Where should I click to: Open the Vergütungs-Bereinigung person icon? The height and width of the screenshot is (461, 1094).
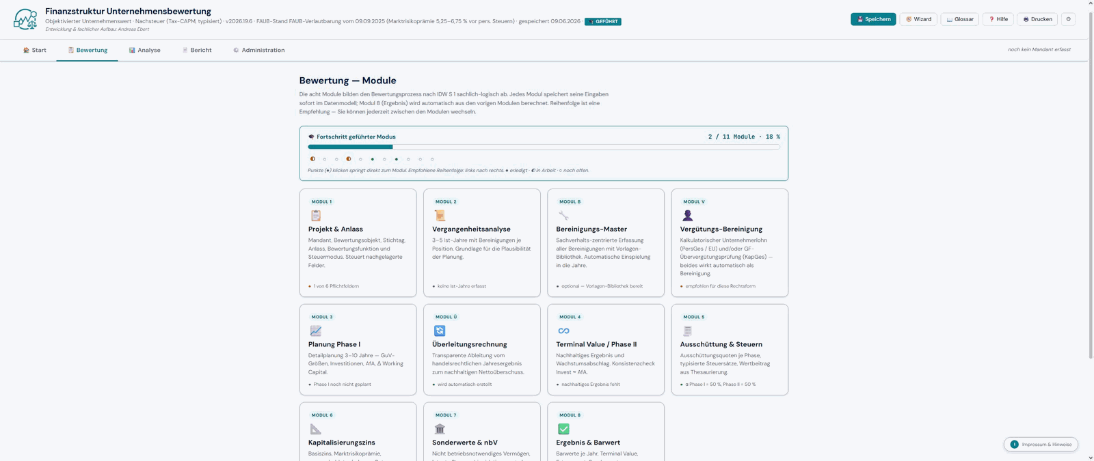pos(687,216)
